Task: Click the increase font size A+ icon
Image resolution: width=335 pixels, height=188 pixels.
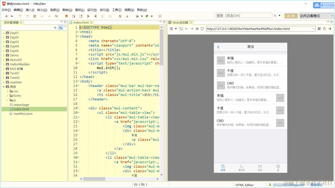Action: coord(120,16)
